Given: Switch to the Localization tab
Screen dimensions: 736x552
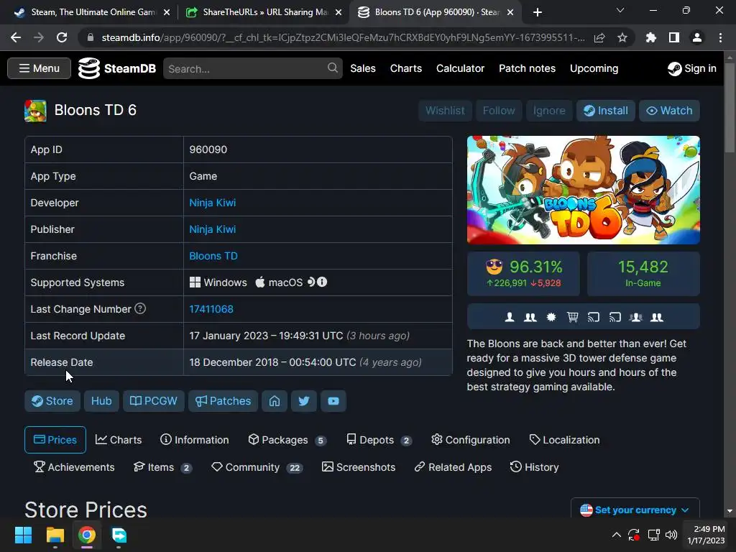Looking at the screenshot, I should pos(564,440).
